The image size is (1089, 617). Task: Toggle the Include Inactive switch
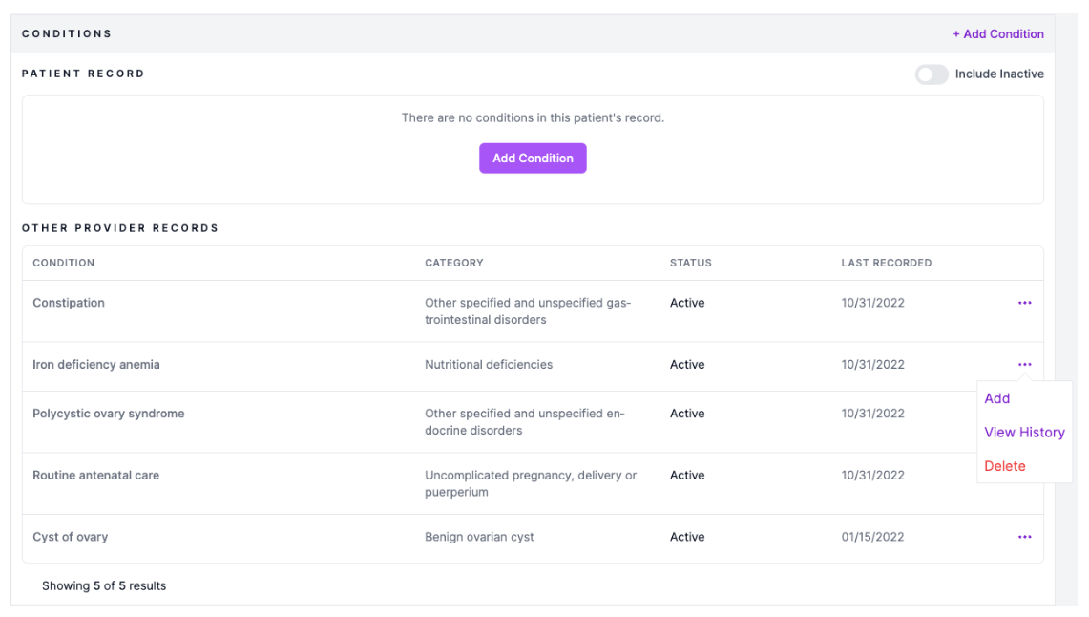[x=932, y=74]
